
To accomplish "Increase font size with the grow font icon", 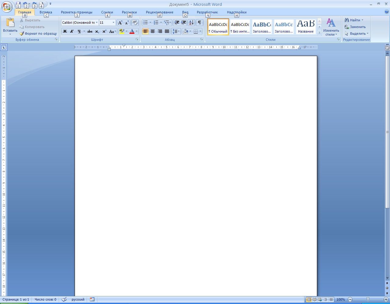I will point(120,23).
